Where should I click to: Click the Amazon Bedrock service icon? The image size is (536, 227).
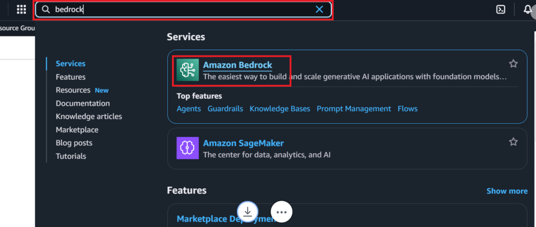point(188,70)
